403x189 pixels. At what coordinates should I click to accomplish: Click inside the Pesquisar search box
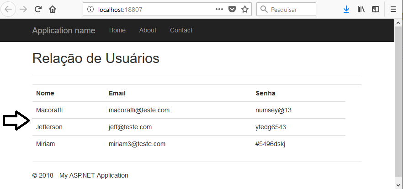pyautogui.click(x=286, y=10)
